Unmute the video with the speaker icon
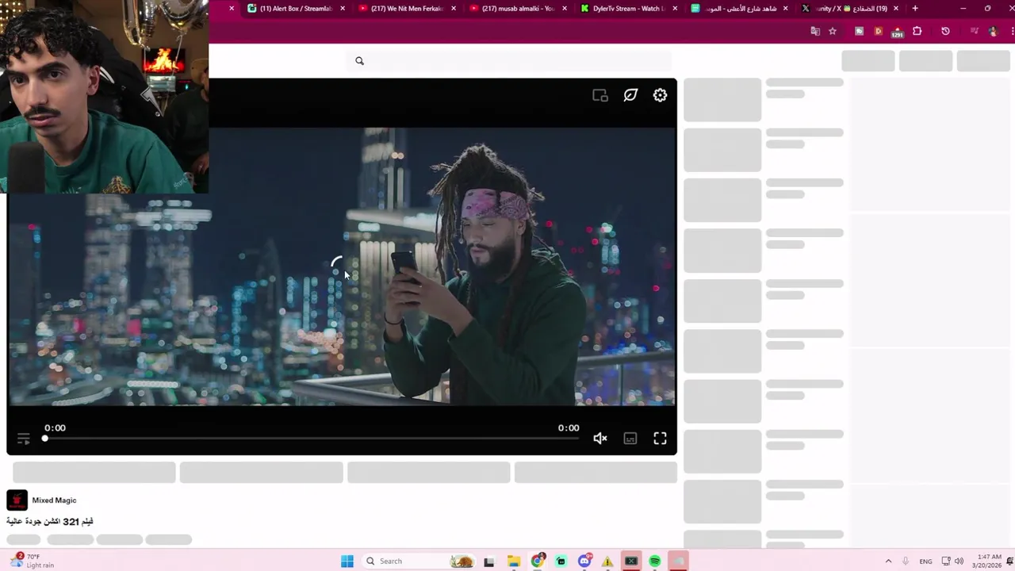 pos(600,439)
